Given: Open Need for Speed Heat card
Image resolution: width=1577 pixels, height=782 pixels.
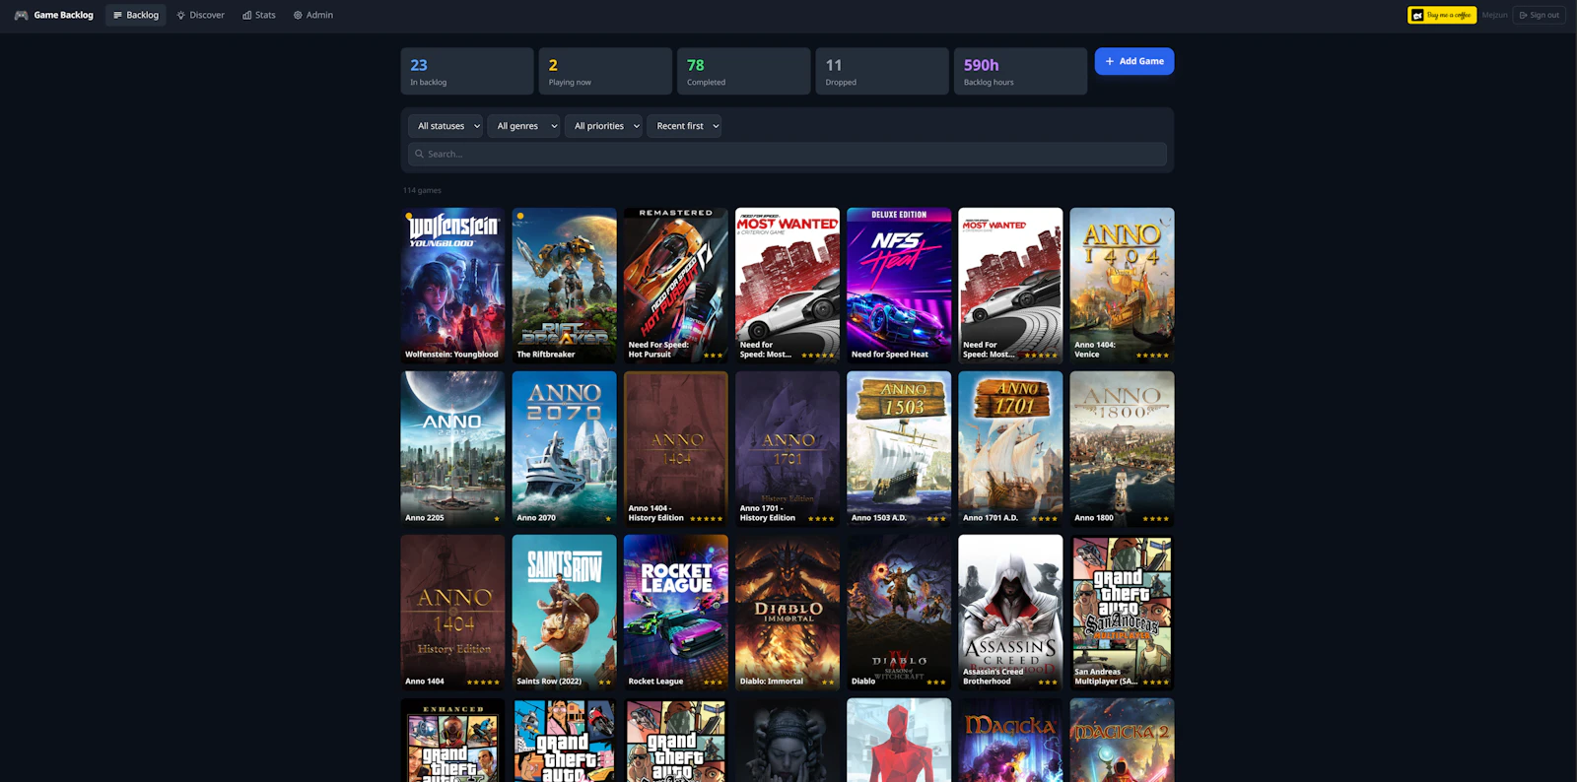Looking at the screenshot, I should click(x=899, y=285).
